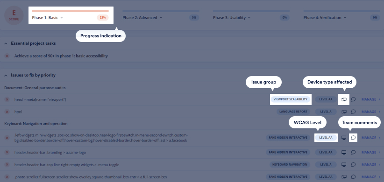The width and height of the screenshot is (384, 182).
Task: Click the 0% badge for Phase 4: Verification
Action: (x=375, y=18)
